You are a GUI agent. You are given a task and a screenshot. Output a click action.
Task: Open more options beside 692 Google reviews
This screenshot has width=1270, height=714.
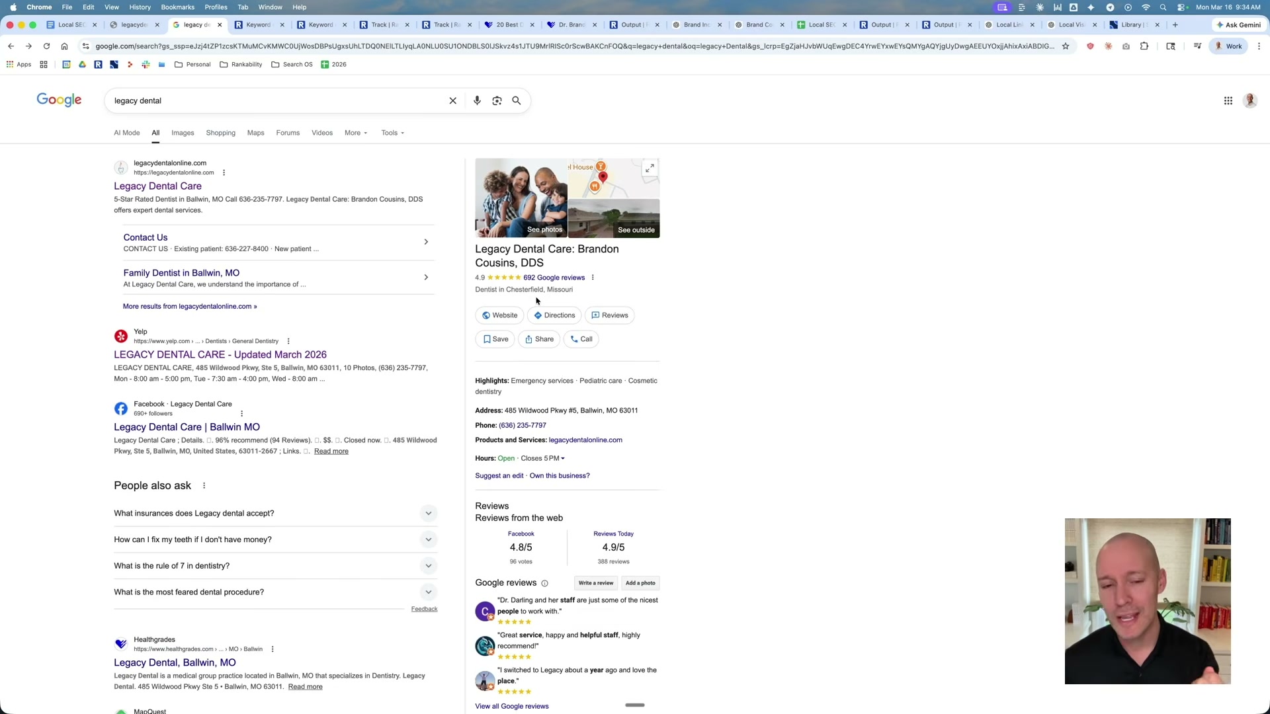tap(593, 278)
